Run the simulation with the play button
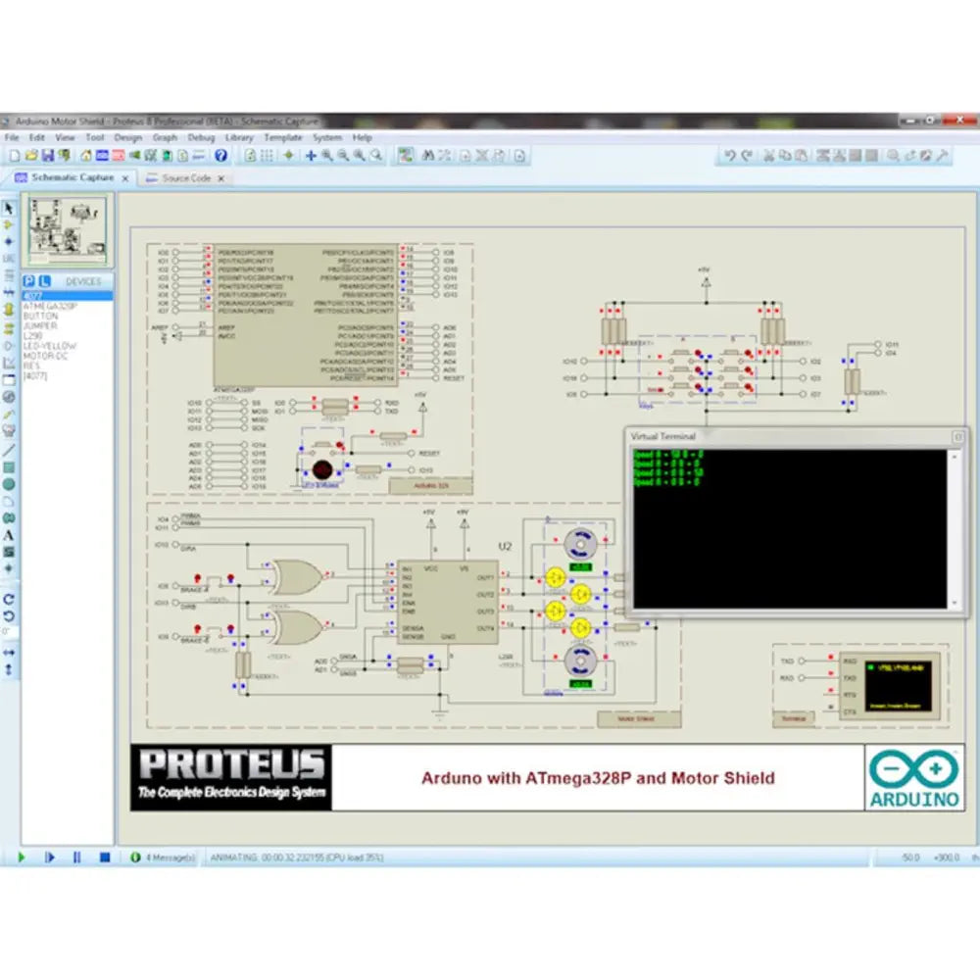980x980 pixels. click(22, 857)
